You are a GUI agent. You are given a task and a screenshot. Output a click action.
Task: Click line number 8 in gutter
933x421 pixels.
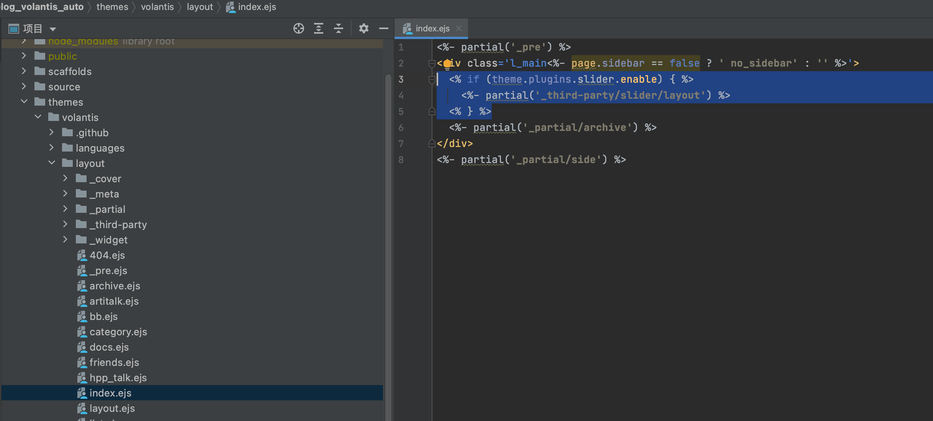coord(401,160)
